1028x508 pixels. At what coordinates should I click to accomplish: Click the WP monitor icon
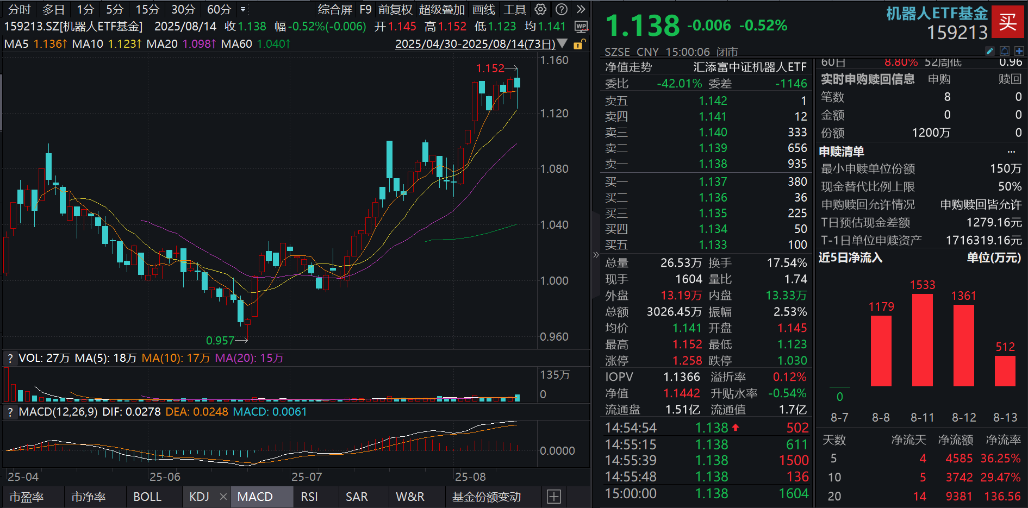[581, 27]
